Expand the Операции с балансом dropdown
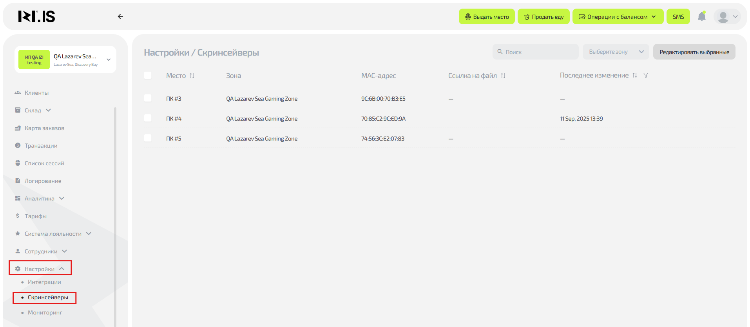The image size is (750, 327). pos(618,17)
